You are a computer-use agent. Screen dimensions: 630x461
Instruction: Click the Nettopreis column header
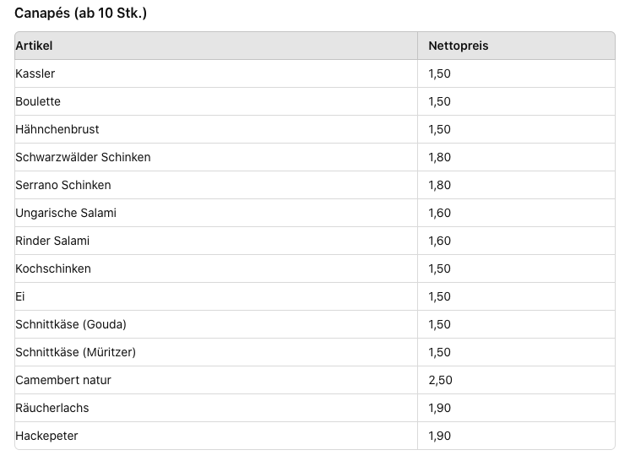tap(458, 46)
